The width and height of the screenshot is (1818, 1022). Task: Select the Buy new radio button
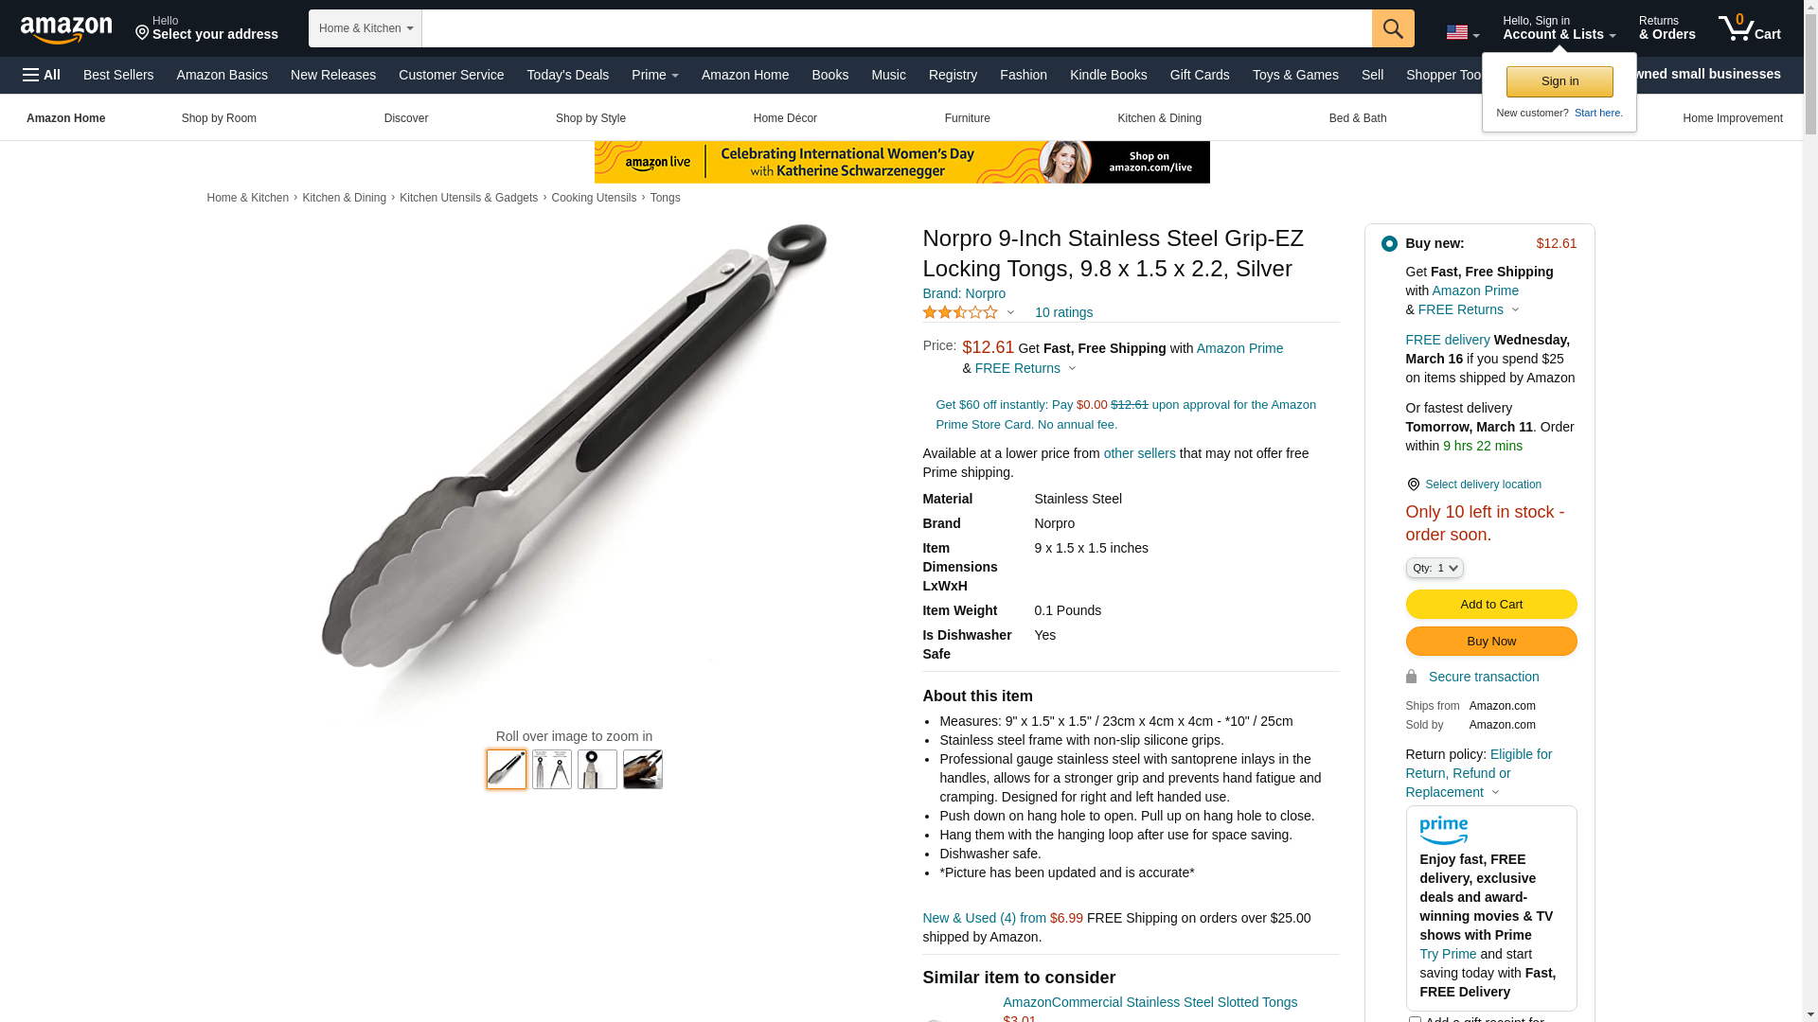pyautogui.click(x=1389, y=244)
